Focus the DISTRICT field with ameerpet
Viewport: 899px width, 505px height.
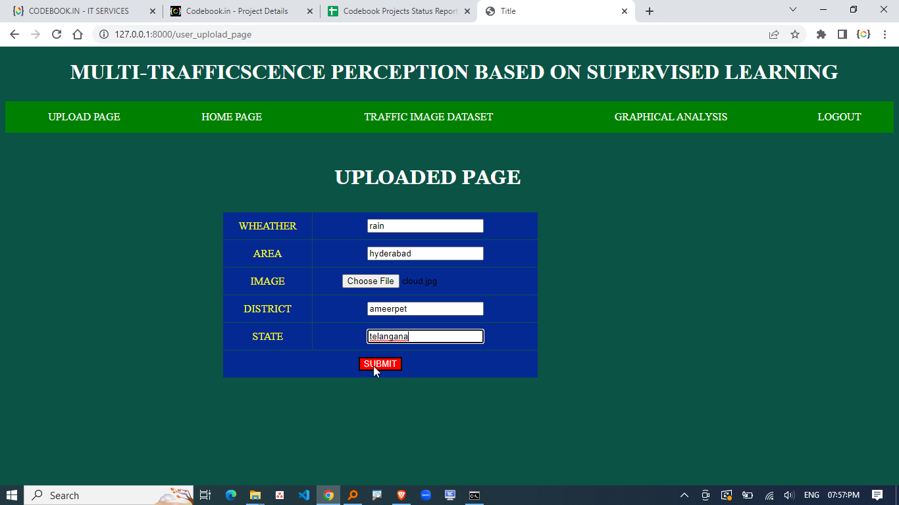(425, 309)
